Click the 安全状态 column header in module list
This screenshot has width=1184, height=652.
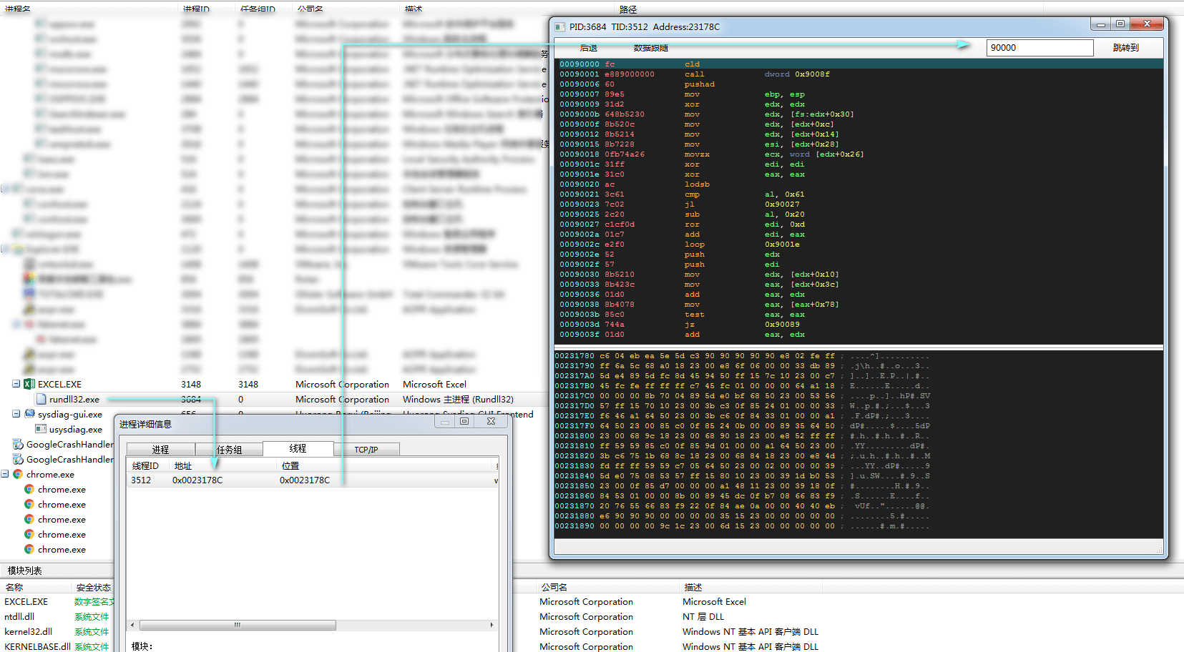(x=93, y=587)
